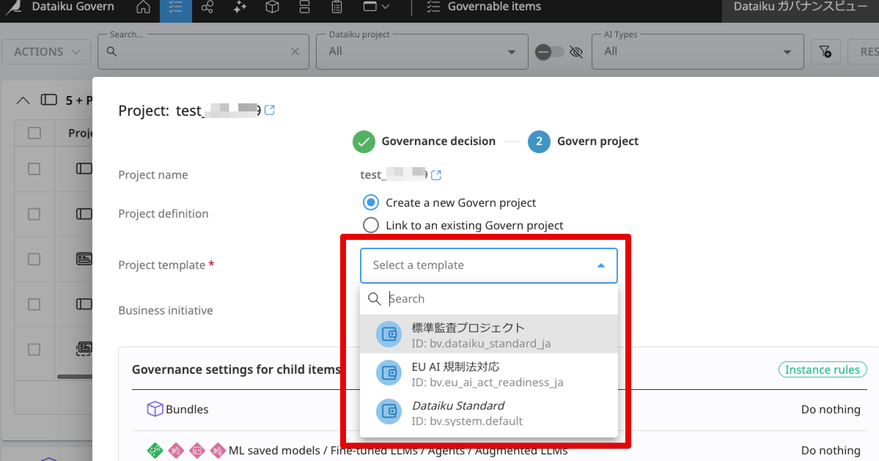The image size is (879, 461).
Task: Select Create a new Govern project radio
Action: [371, 202]
